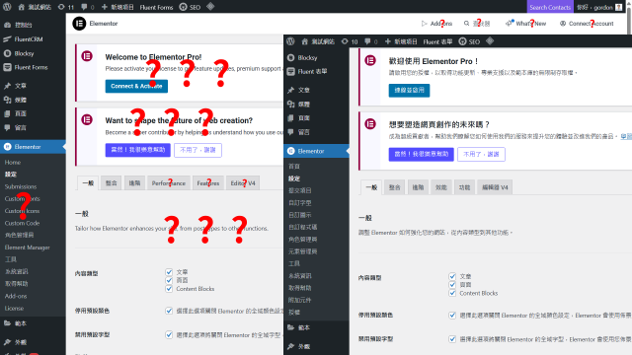Open the WordPress logo menu in the left window
The image size is (632, 355).
[x=7, y=7]
